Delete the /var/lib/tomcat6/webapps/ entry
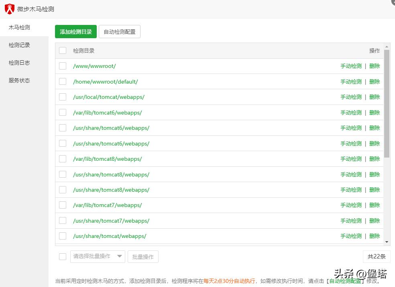This screenshot has width=395, height=287. coord(374,112)
